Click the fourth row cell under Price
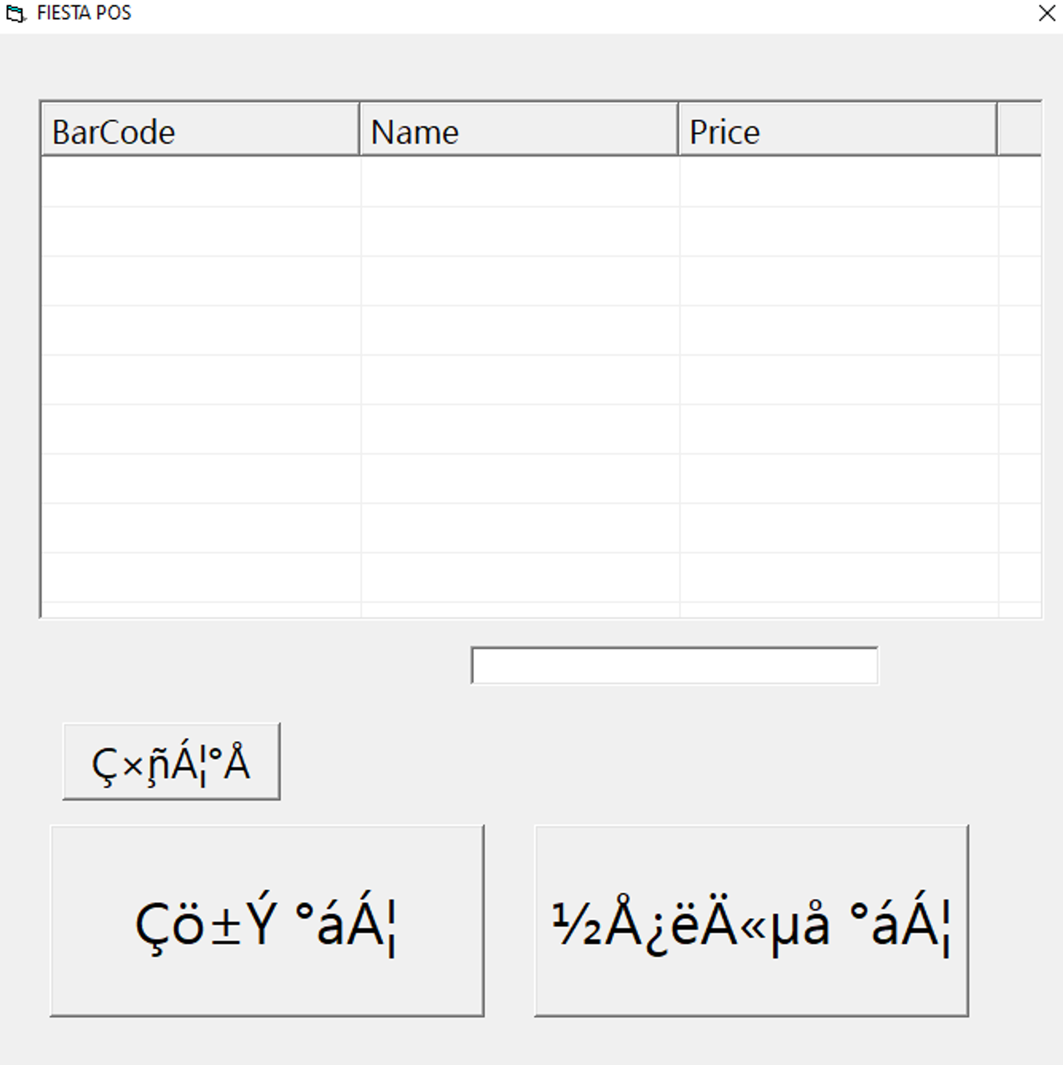This screenshot has width=1063, height=1065. (x=838, y=330)
